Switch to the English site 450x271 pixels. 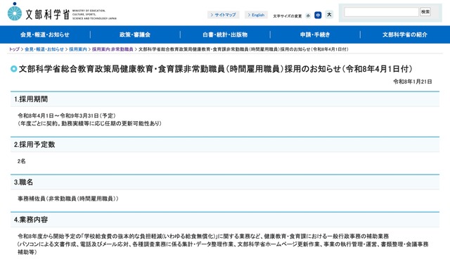point(256,15)
